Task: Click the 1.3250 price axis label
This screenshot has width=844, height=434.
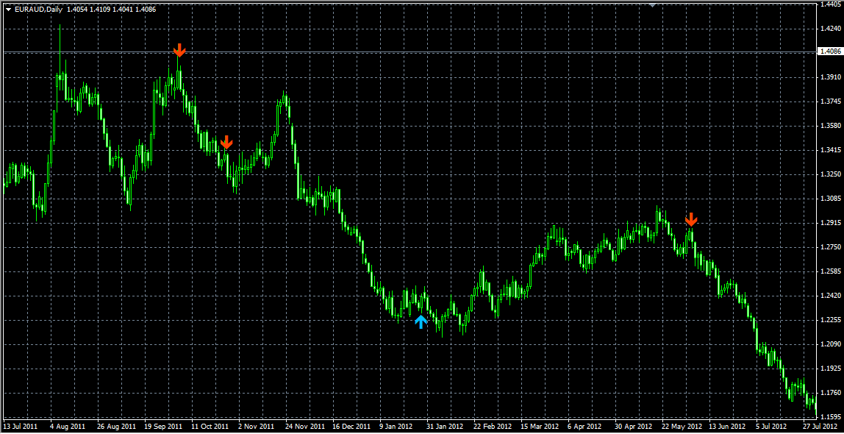Action: click(829, 174)
